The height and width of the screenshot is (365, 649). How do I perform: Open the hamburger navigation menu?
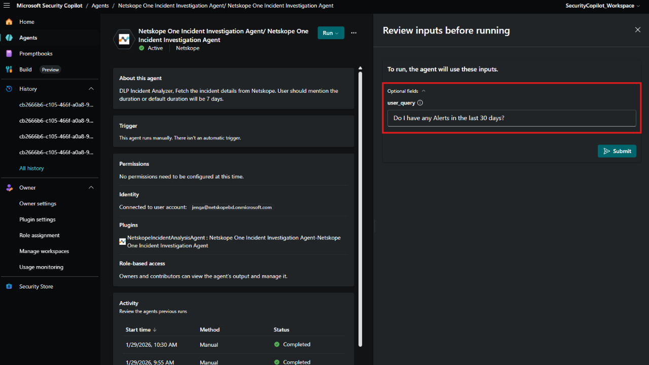click(7, 6)
